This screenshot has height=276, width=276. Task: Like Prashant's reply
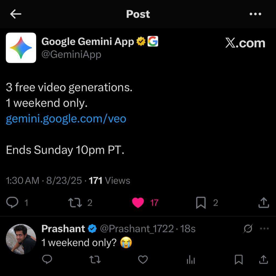(143, 260)
